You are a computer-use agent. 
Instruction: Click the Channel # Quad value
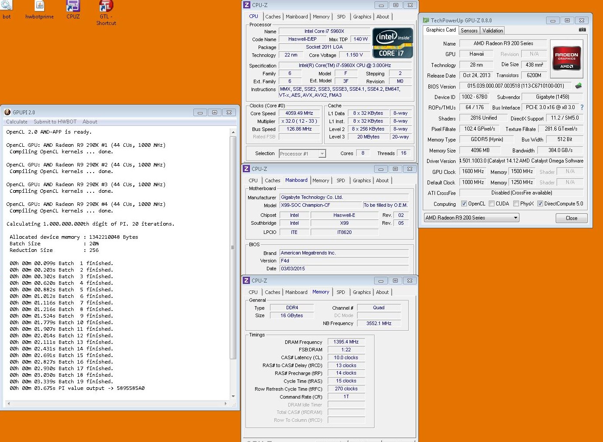point(379,308)
